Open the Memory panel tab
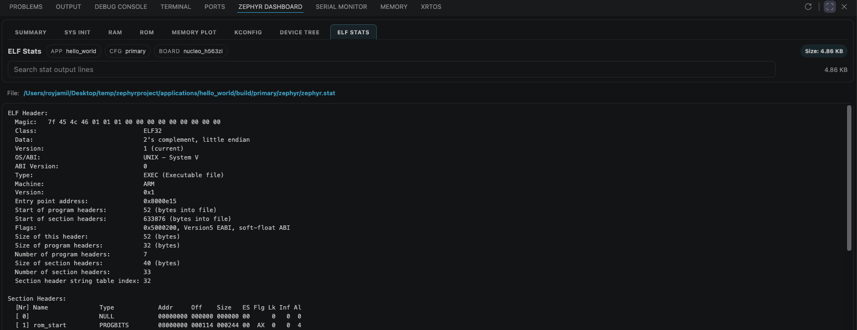Screen dimensions: 857x330 click(394, 7)
